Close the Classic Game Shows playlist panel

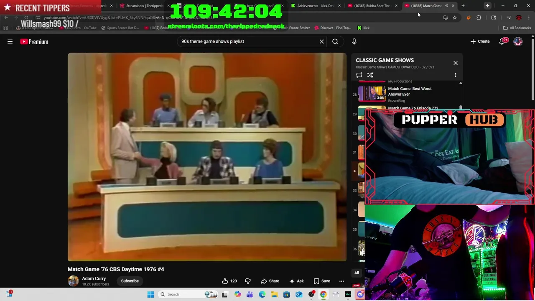(456, 63)
